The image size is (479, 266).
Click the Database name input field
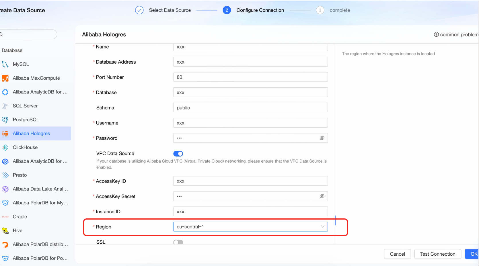(250, 92)
